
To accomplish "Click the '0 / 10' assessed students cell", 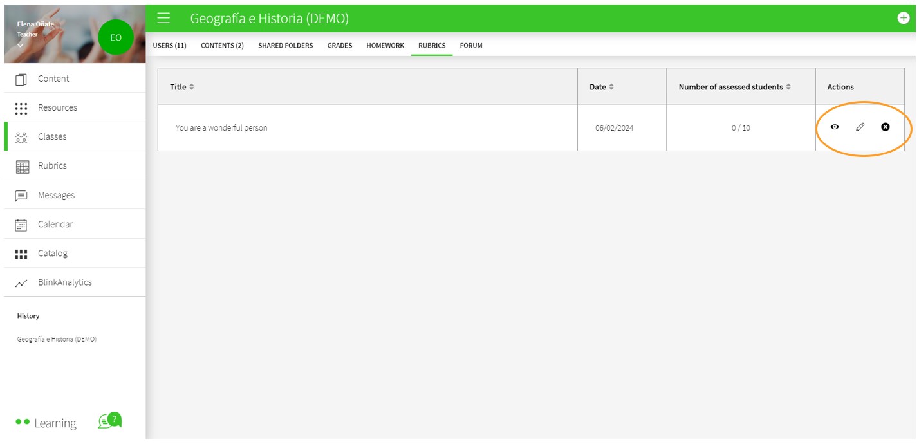I will click(x=741, y=128).
